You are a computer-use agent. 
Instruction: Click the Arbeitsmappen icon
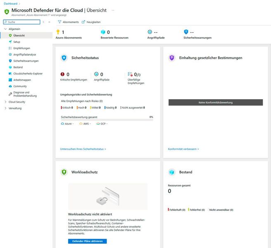[10, 80]
